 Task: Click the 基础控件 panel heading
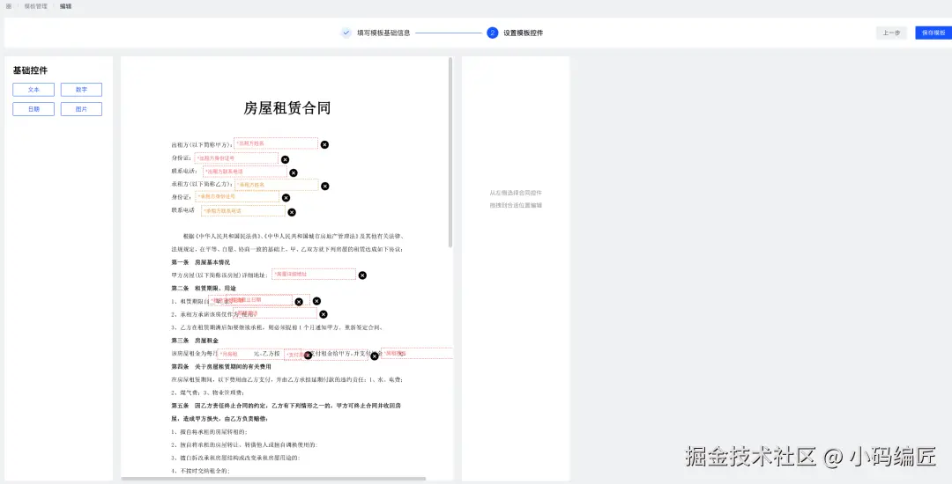(x=30, y=70)
